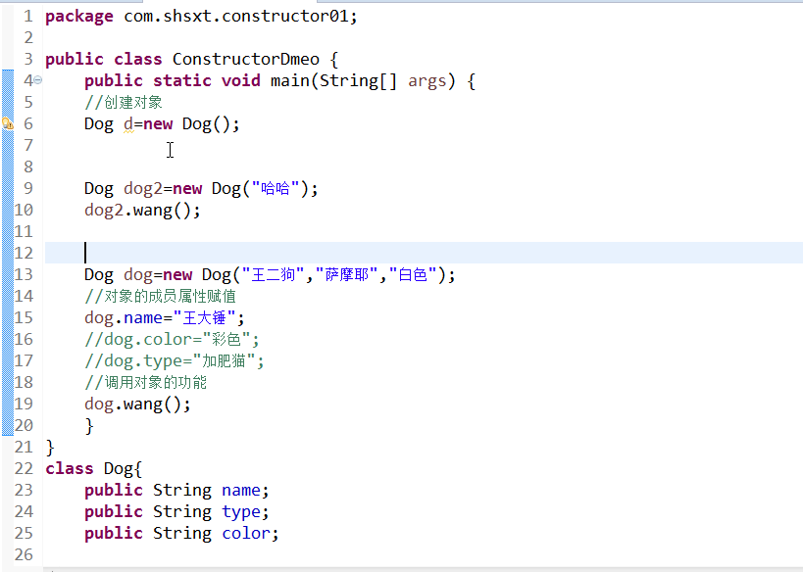
Task: Click class Dog declaration on line 22
Action: [x=94, y=469]
